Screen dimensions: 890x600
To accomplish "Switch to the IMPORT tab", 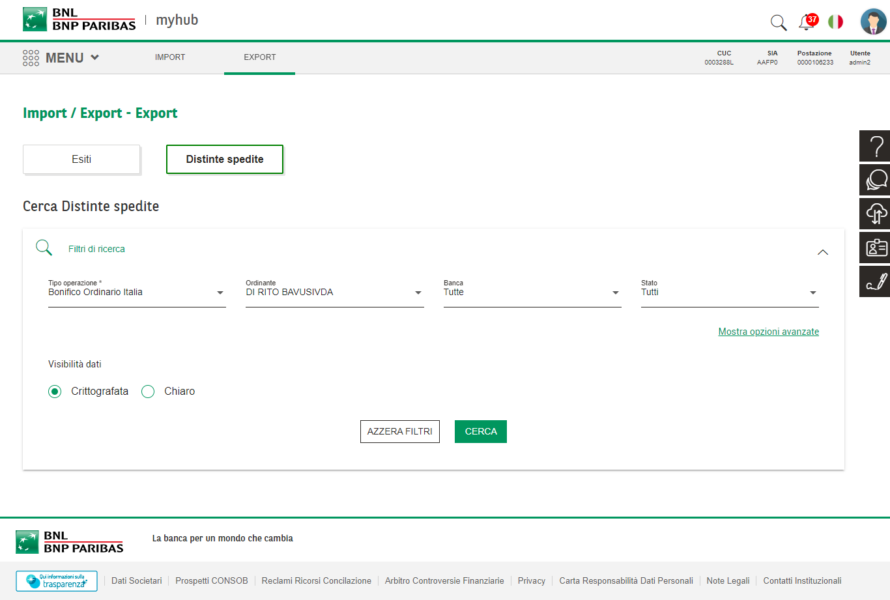I will [170, 57].
